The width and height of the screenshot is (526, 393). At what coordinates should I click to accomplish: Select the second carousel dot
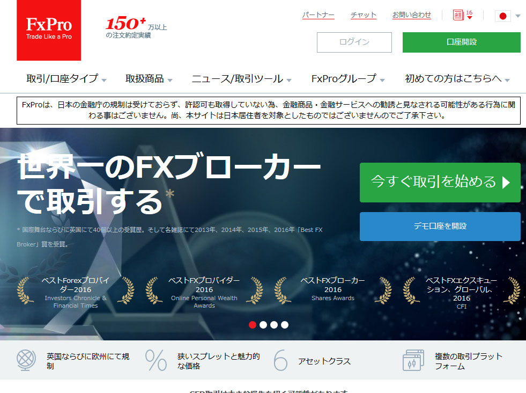click(263, 325)
